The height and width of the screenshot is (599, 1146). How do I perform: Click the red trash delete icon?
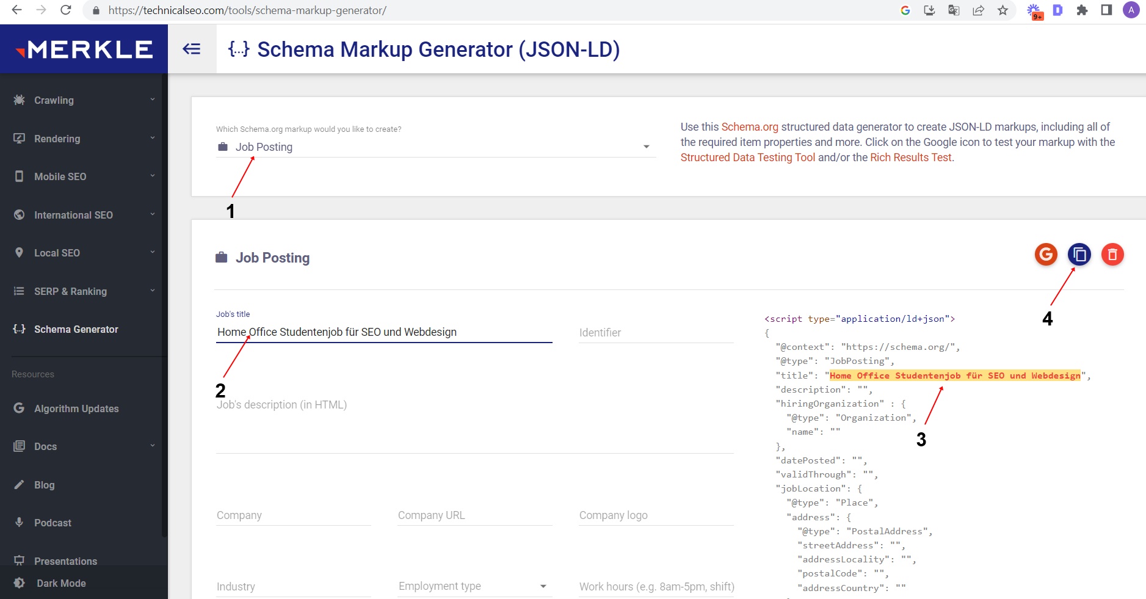pyautogui.click(x=1112, y=254)
